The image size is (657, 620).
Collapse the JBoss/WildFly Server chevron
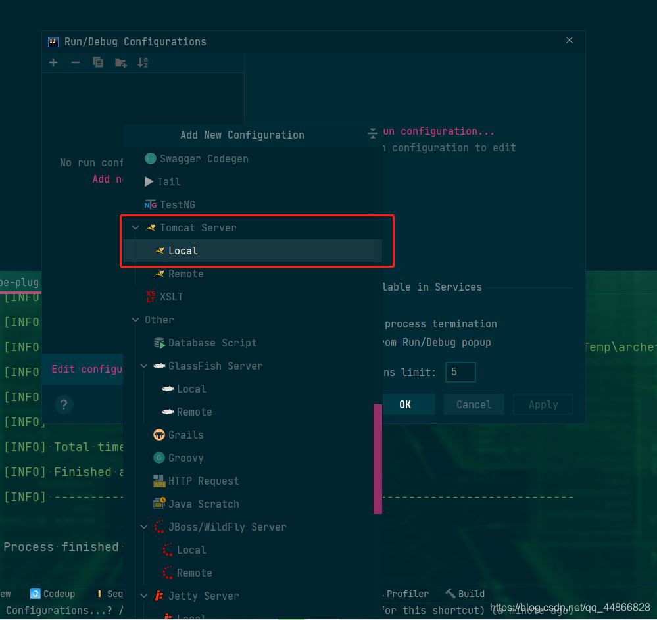144,527
